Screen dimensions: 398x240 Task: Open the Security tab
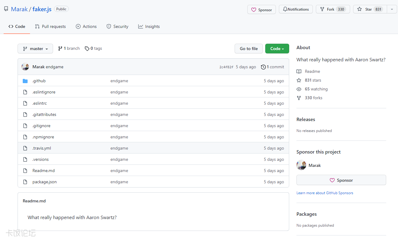click(118, 26)
